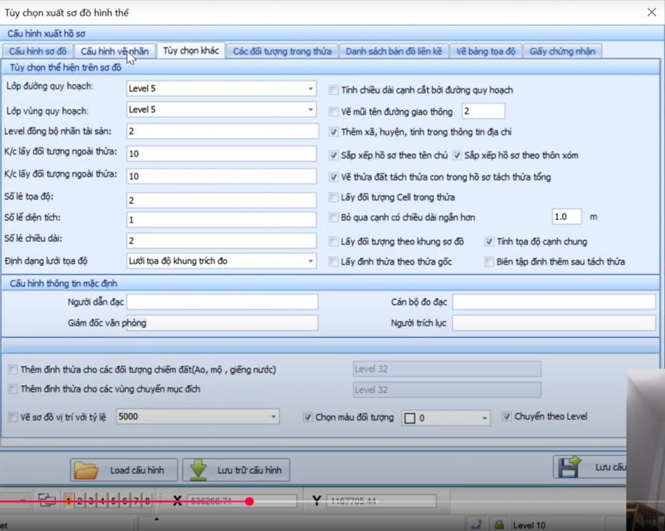The image size is (665, 531).
Task: Open the Vẽ bảng tọa độ tab
Action: click(486, 51)
